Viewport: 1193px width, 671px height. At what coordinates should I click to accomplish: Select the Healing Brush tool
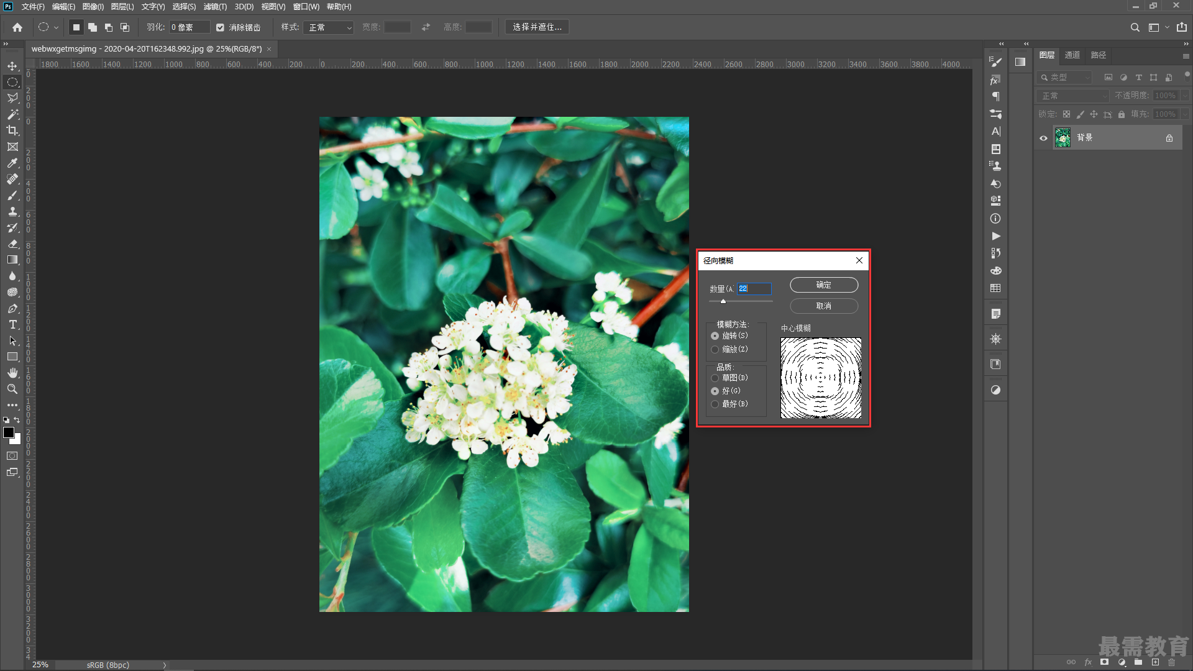click(12, 179)
